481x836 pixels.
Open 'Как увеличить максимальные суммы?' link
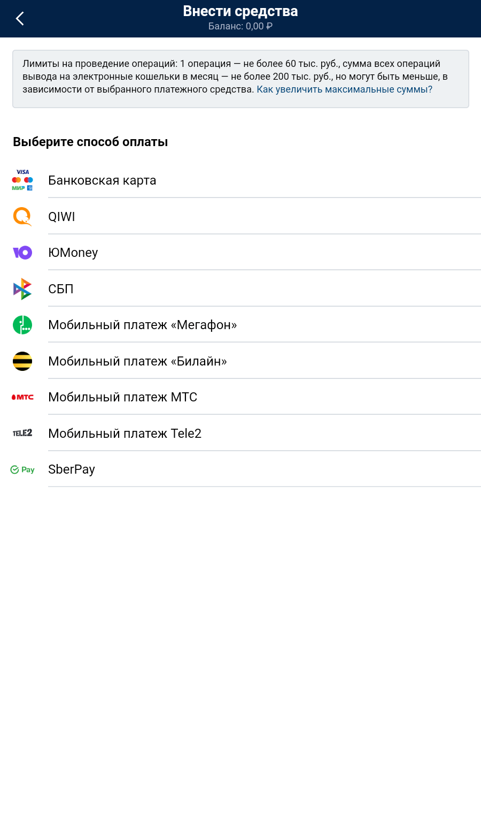[344, 89]
